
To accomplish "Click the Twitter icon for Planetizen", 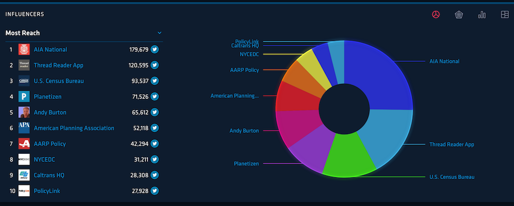I will [155, 96].
